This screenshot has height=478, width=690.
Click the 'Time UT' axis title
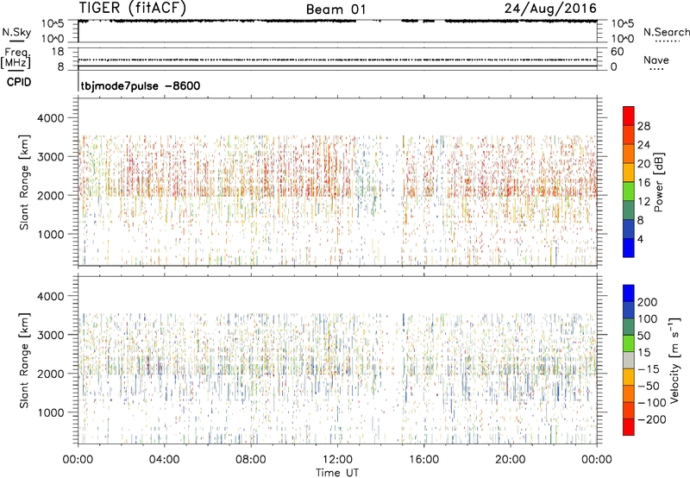pos(337,472)
